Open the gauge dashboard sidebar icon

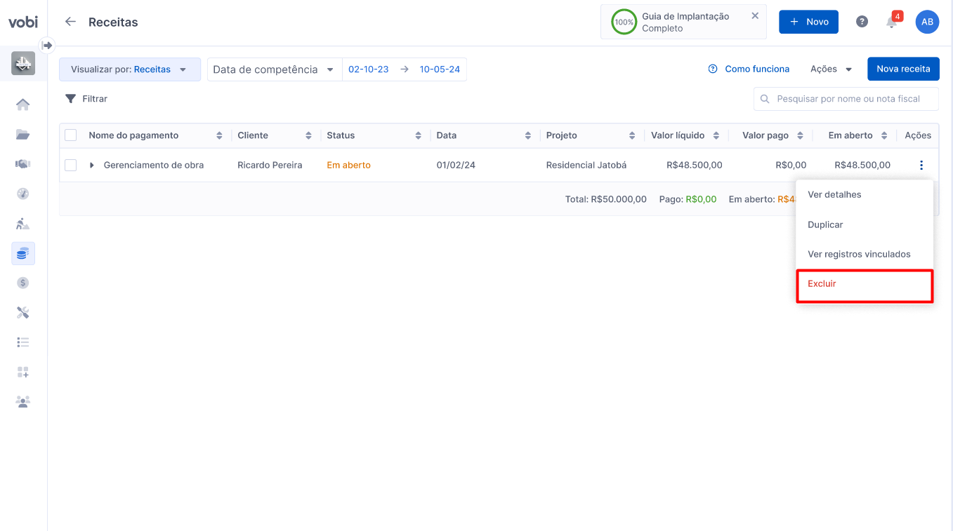pyautogui.click(x=23, y=194)
